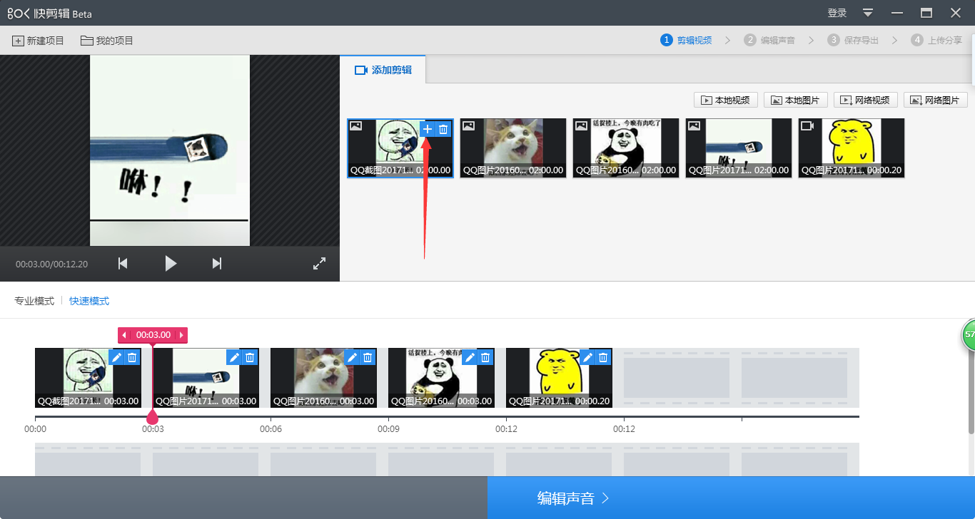This screenshot has height=519, width=975.
Task: Jump to the next clip in preview
Action: tap(217, 264)
